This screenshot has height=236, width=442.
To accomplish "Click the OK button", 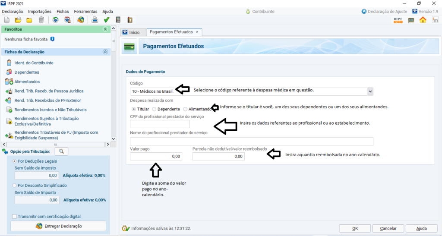I will (355, 228).
